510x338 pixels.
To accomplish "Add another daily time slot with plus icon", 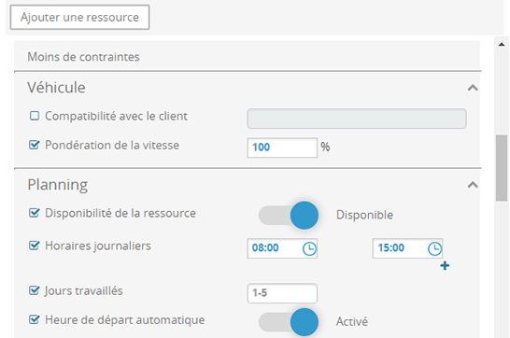I will (x=445, y=266).
